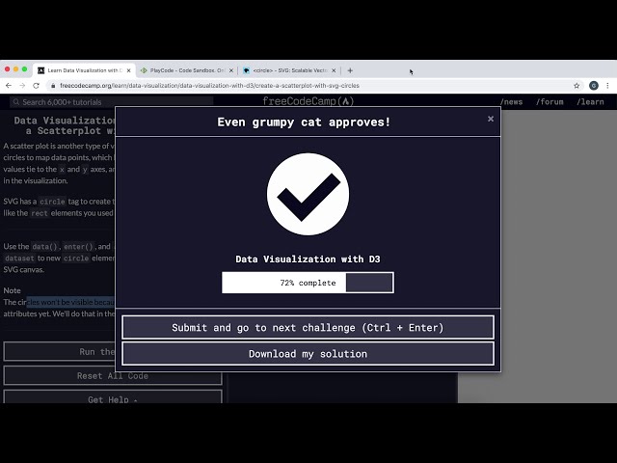
Task: Open the /news navigation link
Action: (x=511, y=102)
